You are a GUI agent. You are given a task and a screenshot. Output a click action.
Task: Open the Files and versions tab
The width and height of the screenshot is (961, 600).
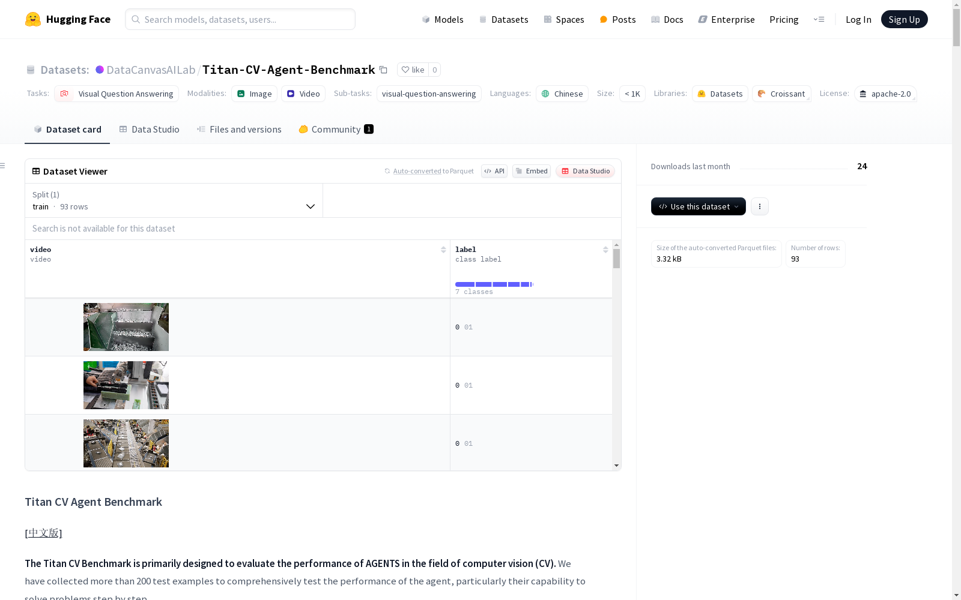[x=239, y=130]
